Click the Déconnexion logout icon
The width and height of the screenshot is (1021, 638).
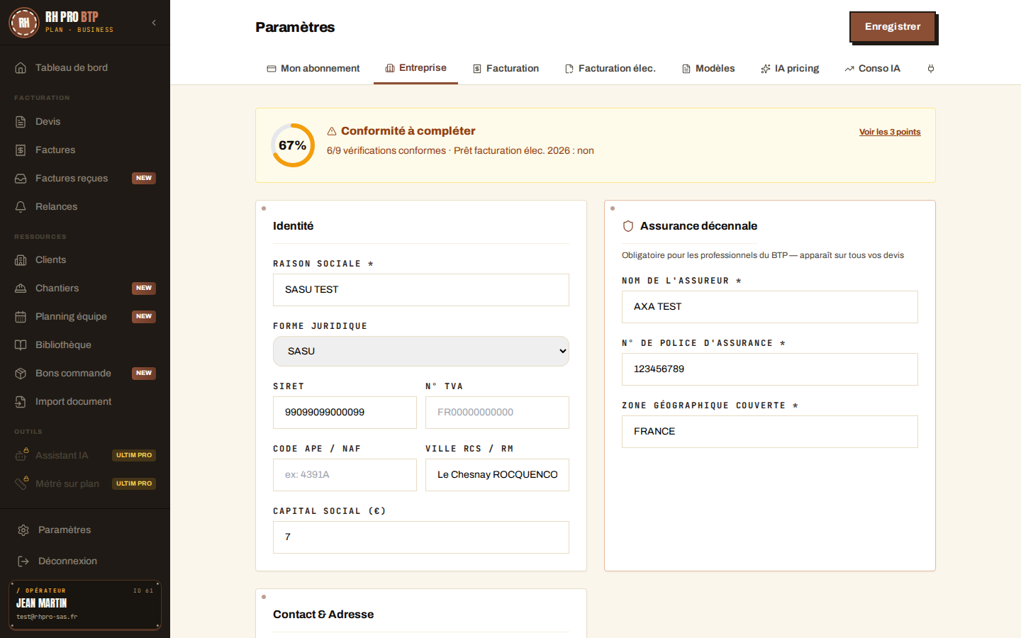[x=23, y=561]
